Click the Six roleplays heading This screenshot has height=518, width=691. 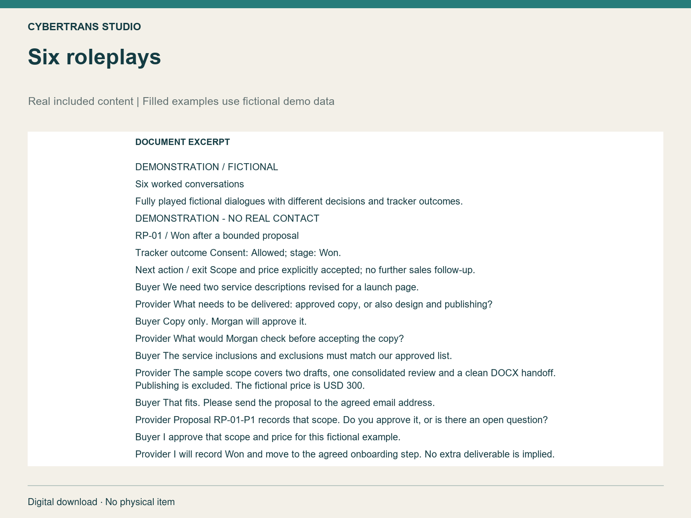point(94,57)
